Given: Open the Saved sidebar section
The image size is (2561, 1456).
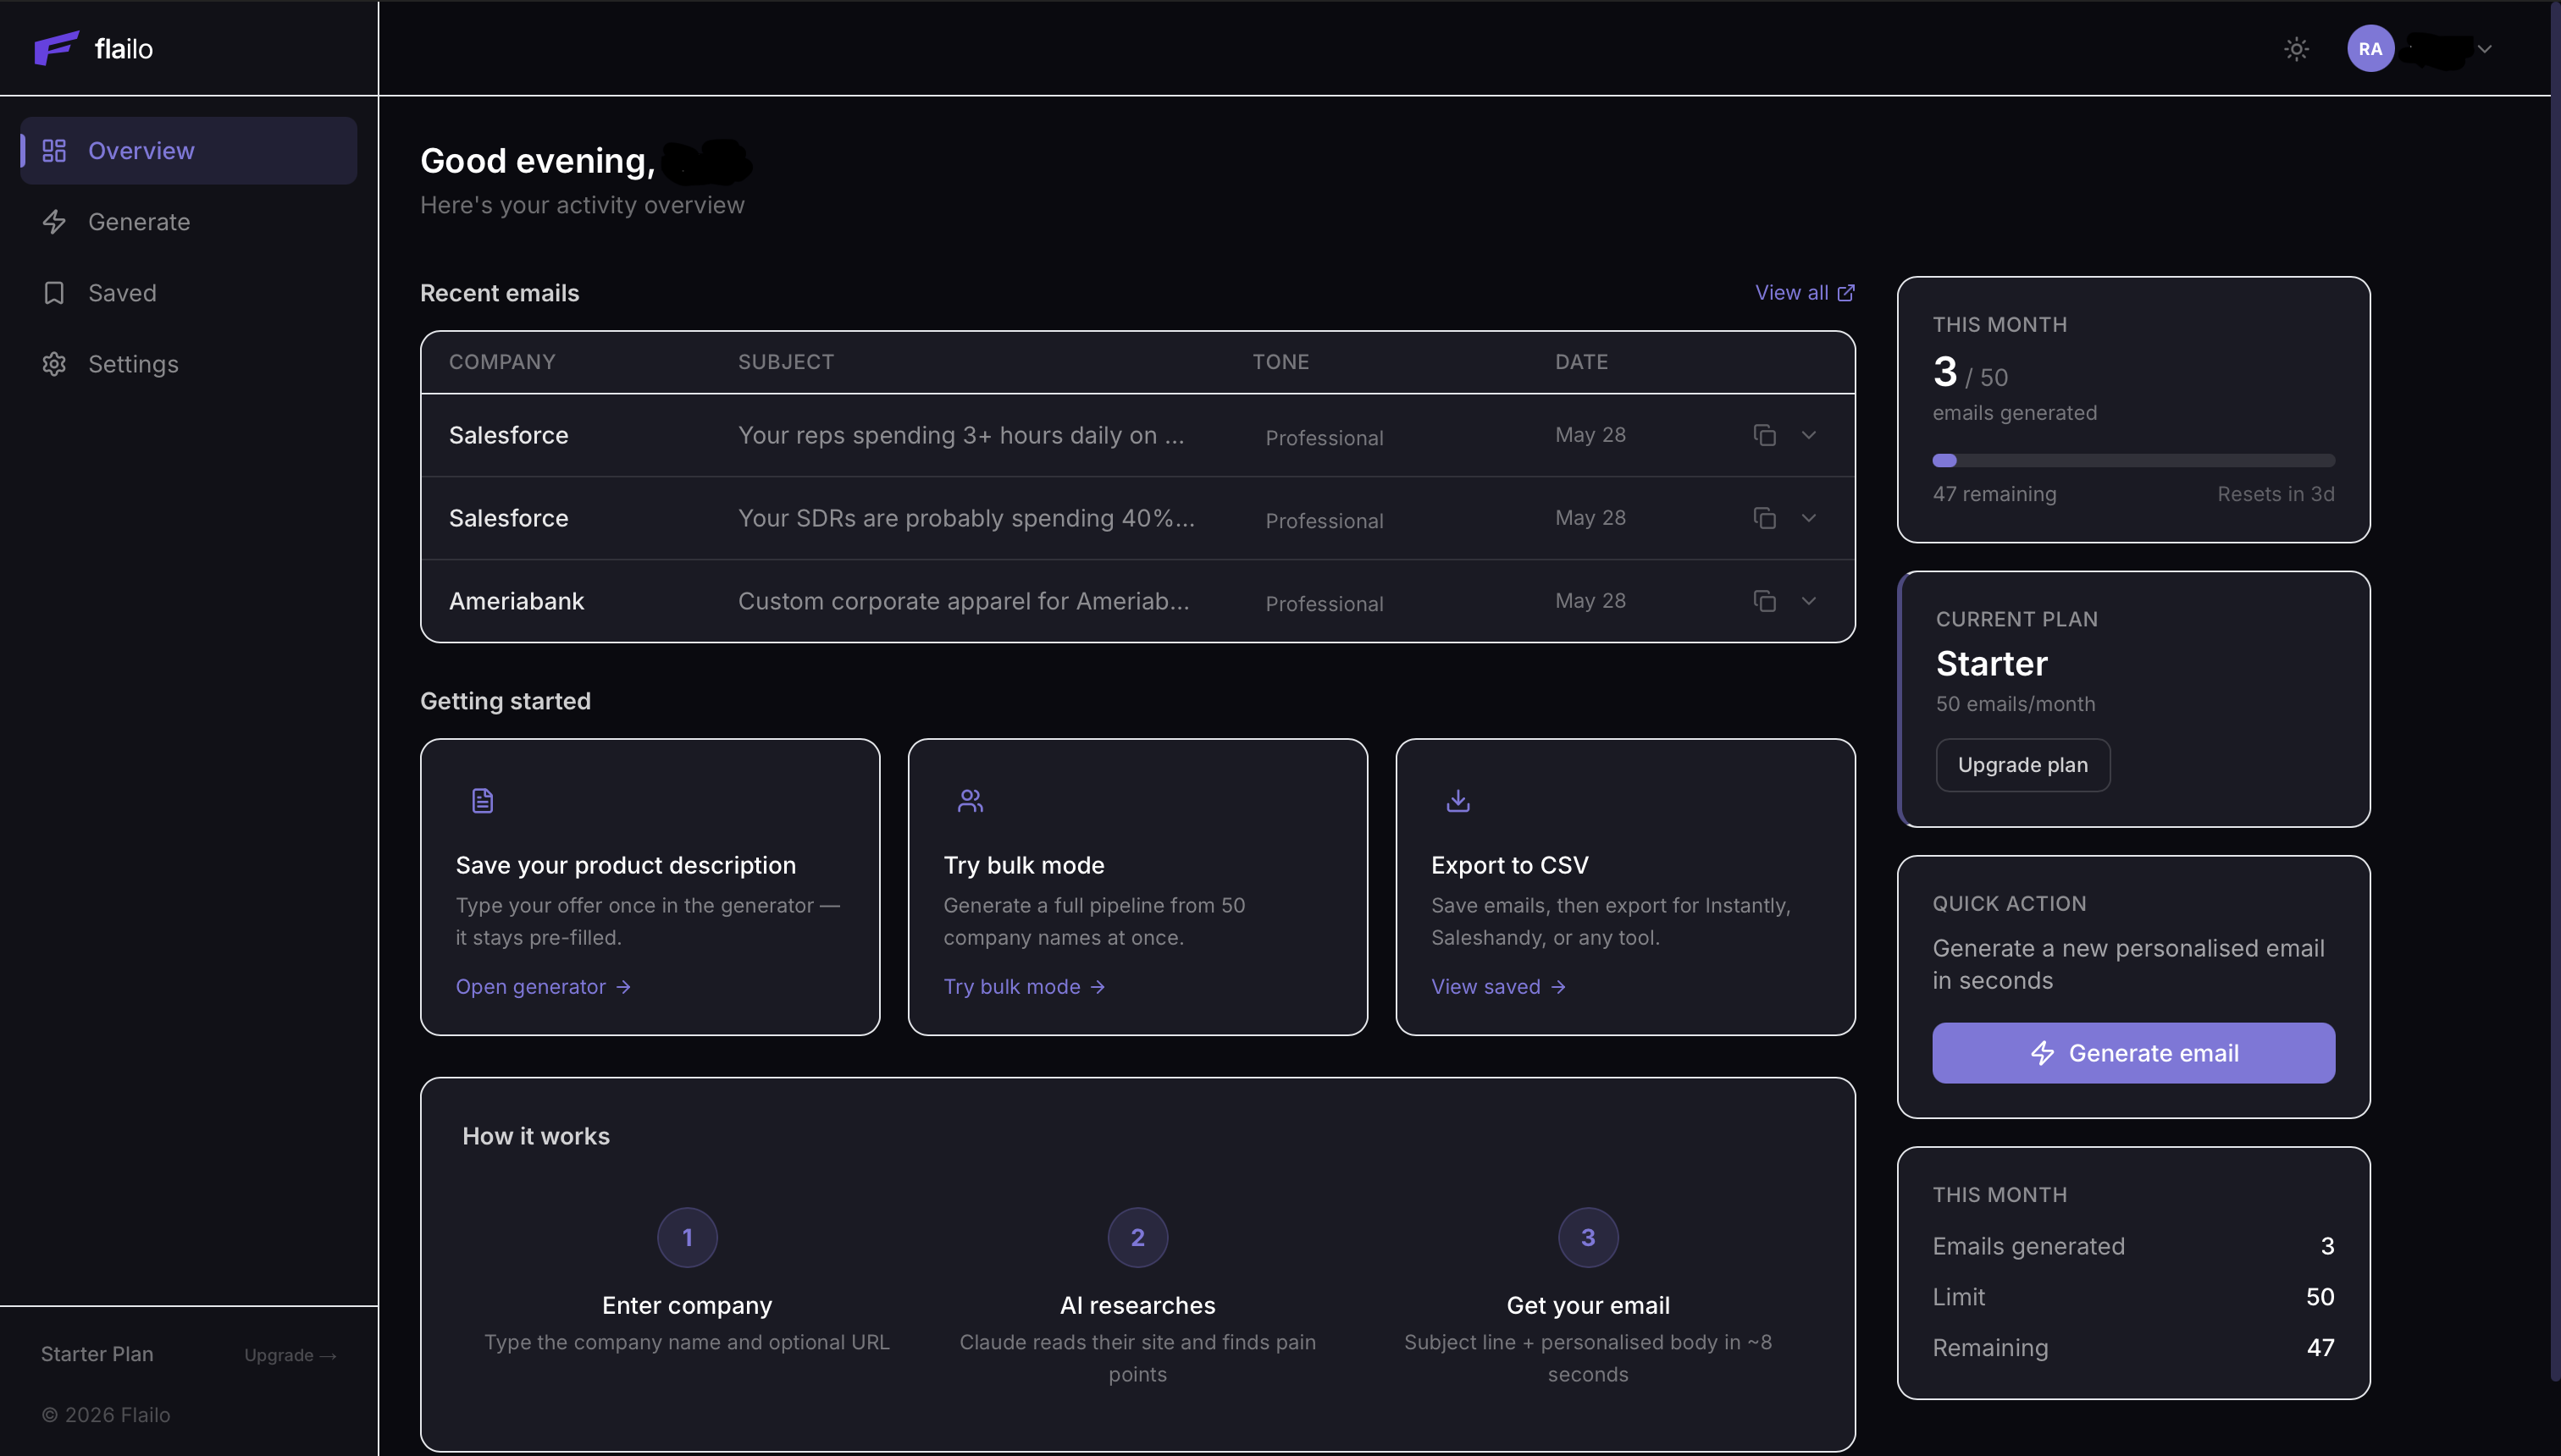Looking at the screenshot, I should [x=188, y=293].
